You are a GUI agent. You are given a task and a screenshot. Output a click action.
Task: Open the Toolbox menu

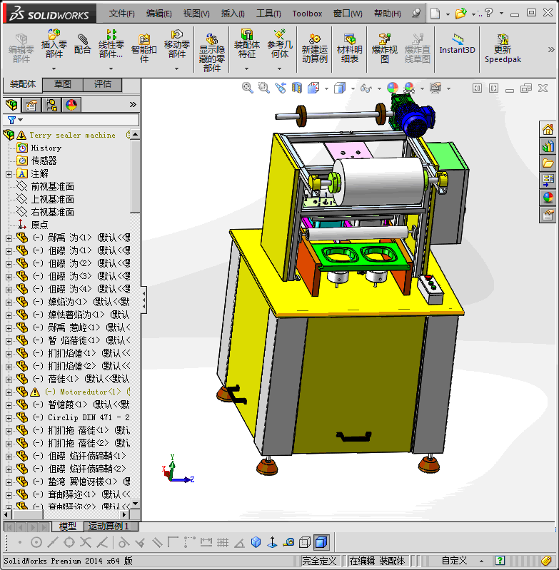tap(307, 14)
